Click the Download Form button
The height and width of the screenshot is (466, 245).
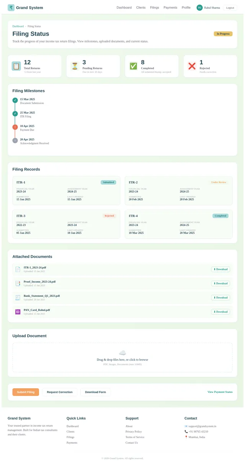point(95,392)
